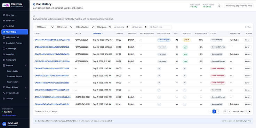Open Escalation Policies page

tap(15, 43)
